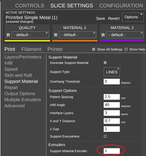This screenshot has height=156, width=146.
Task: Check the Show Help box
Action: [x=126, y=49]
